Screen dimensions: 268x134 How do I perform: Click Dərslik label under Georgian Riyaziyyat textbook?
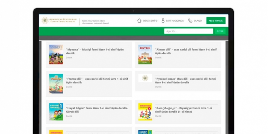[x=158, y=116]
